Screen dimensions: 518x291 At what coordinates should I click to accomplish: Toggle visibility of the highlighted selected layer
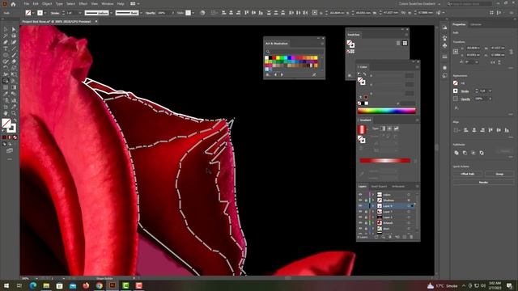pos(360,206)
